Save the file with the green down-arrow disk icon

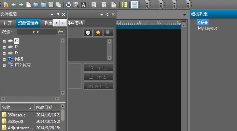(51, 5)
